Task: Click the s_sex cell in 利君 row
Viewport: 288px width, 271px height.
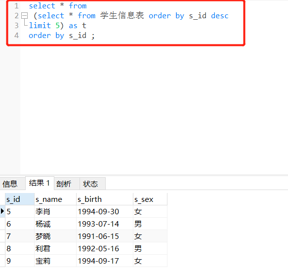Action: click(x=150, y=248)
